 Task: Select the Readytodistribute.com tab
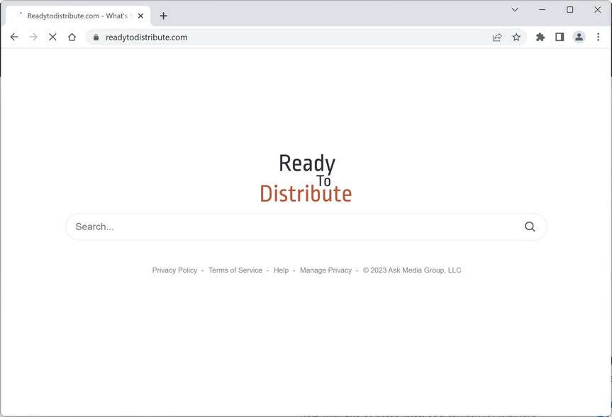tap(78, 16)
